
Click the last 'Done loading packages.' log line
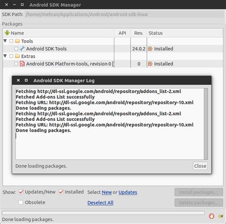[x=43, y=130]
